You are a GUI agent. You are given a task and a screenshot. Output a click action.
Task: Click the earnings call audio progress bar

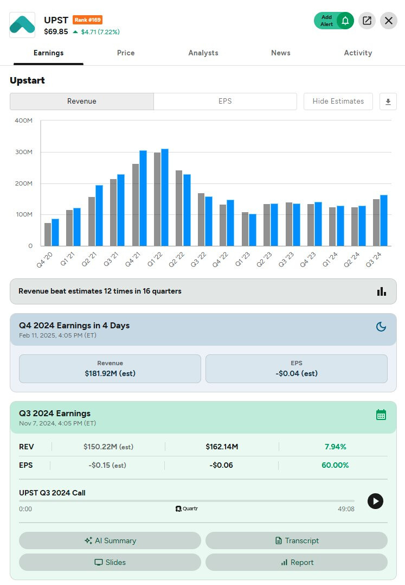coord(187,501)
